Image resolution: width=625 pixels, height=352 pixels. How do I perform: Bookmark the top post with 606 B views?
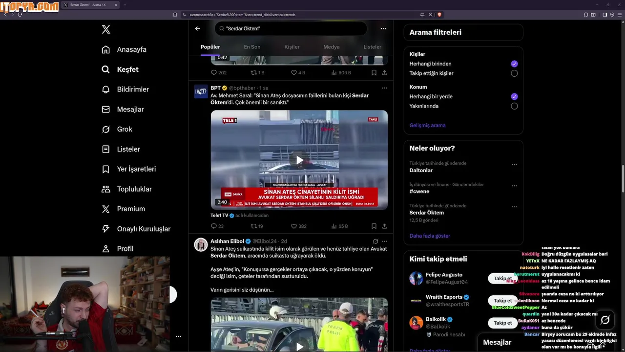click(x=374, y=72)
